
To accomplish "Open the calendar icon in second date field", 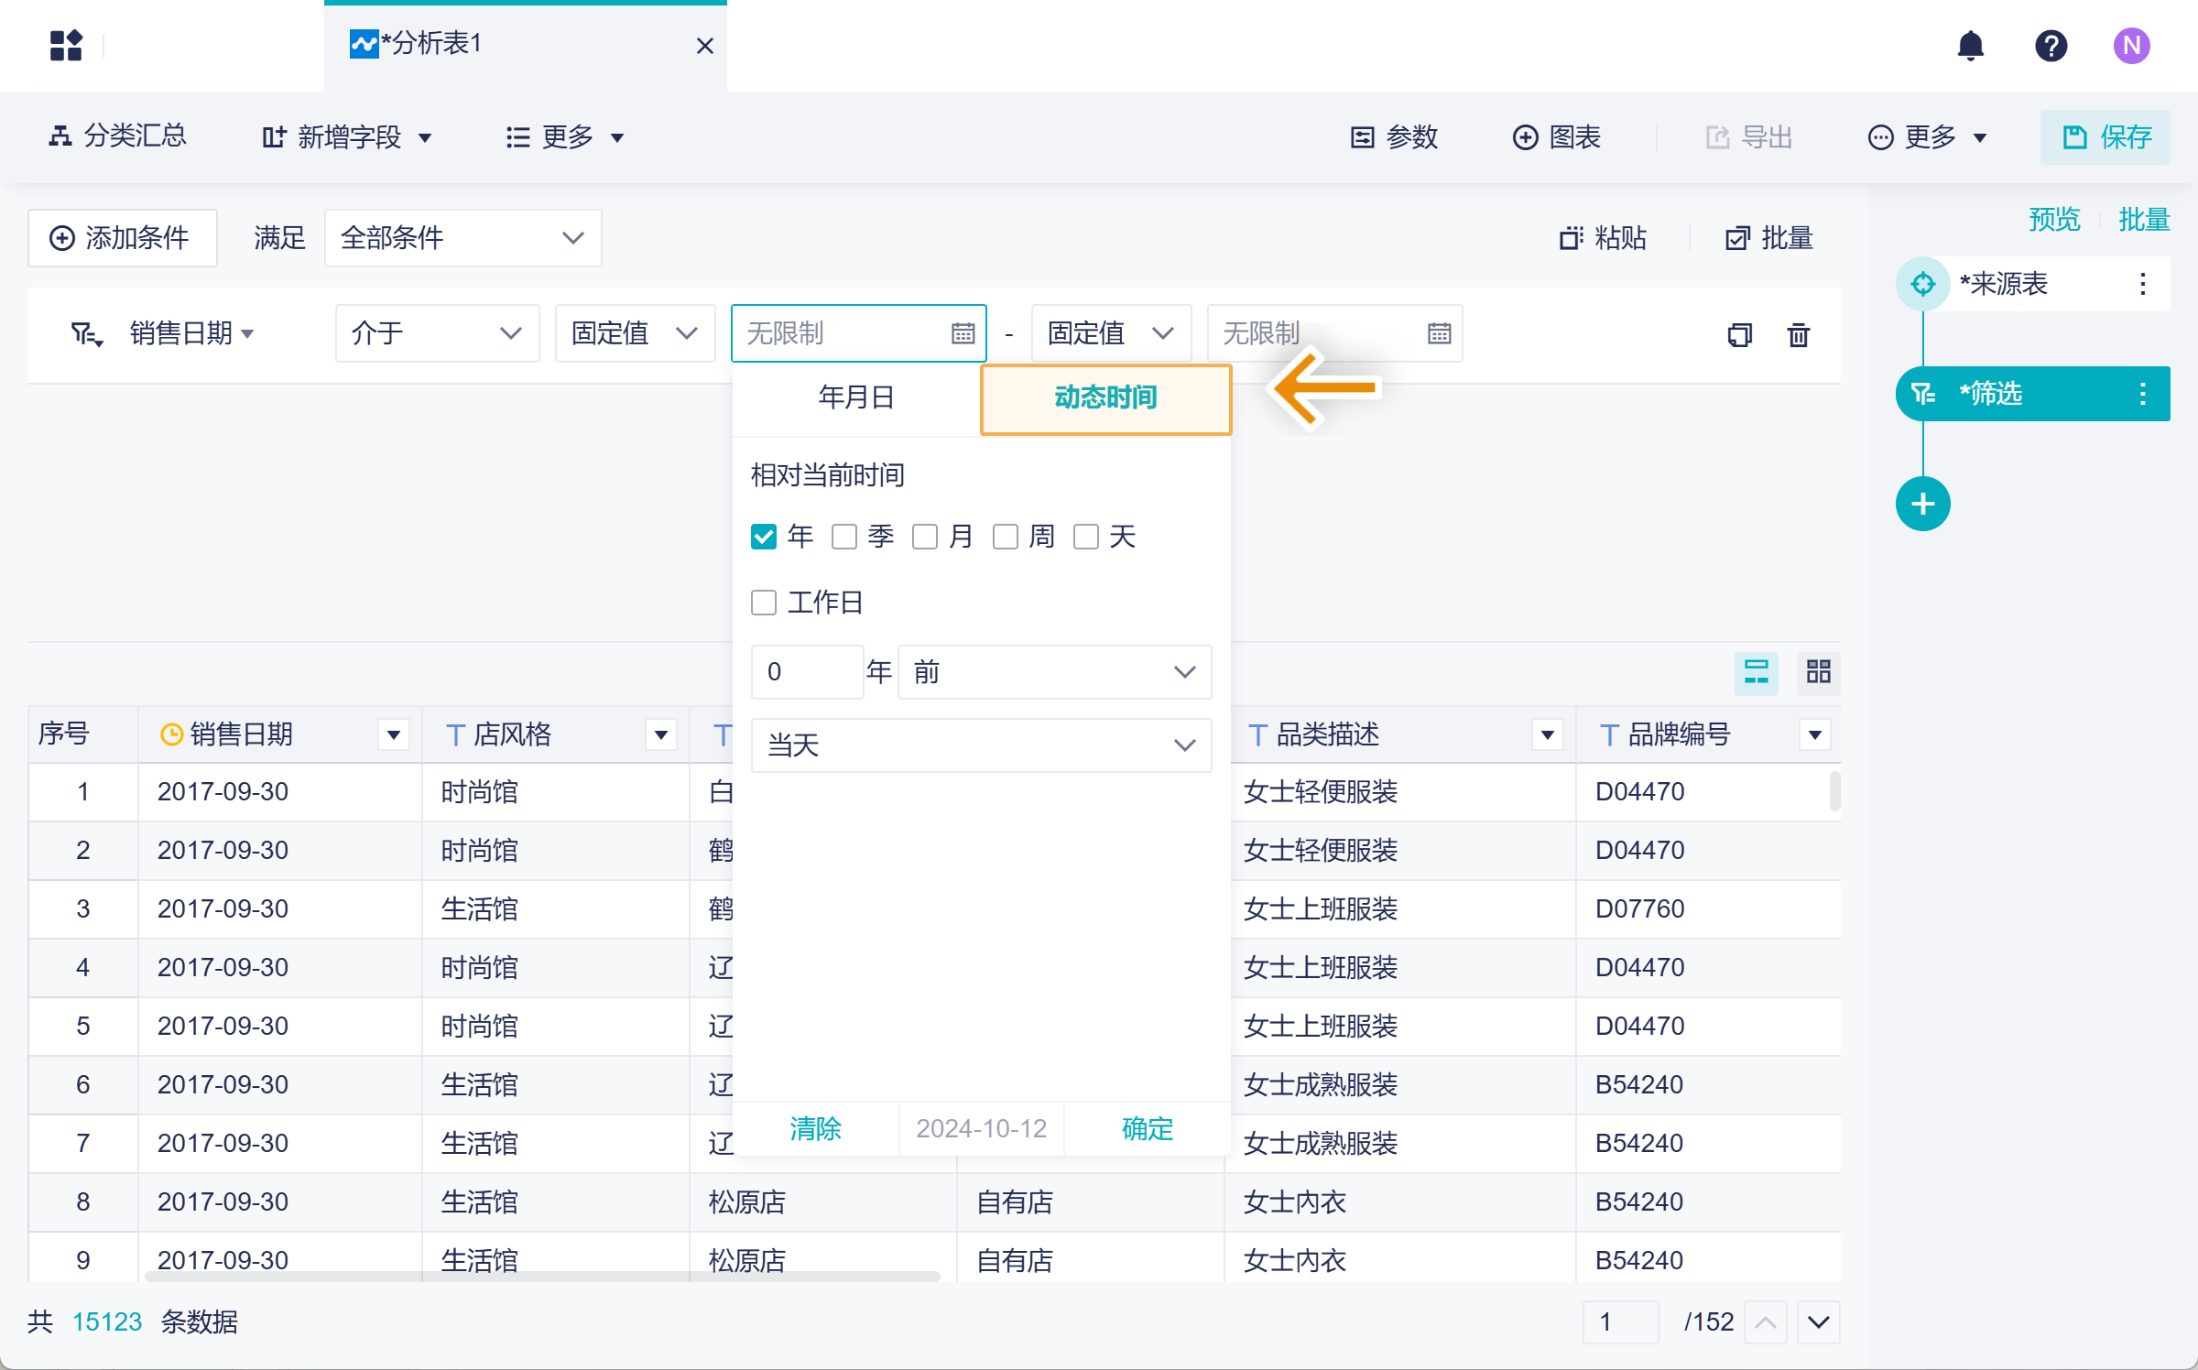I will coord(1439,333).
